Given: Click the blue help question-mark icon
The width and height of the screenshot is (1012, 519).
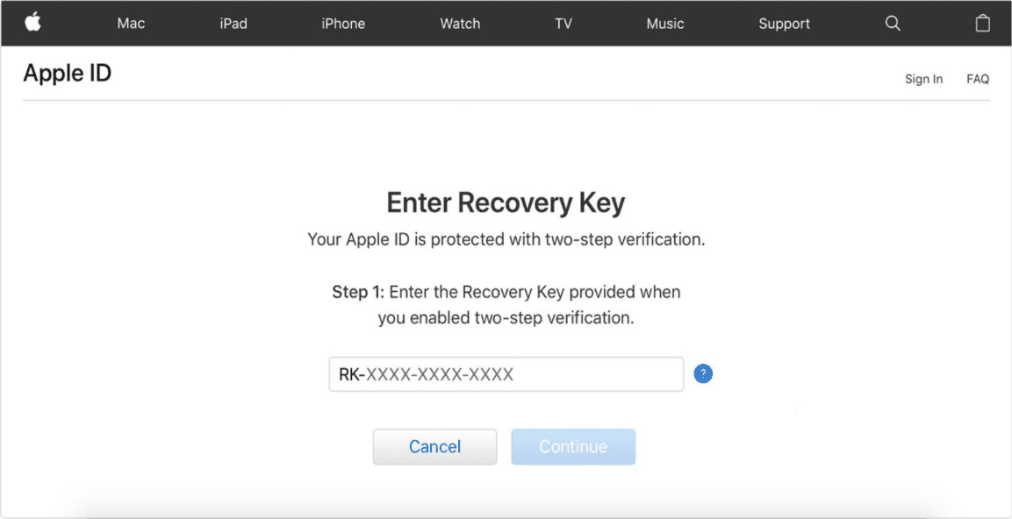Looking at the screenshot, I should point(703,374).
